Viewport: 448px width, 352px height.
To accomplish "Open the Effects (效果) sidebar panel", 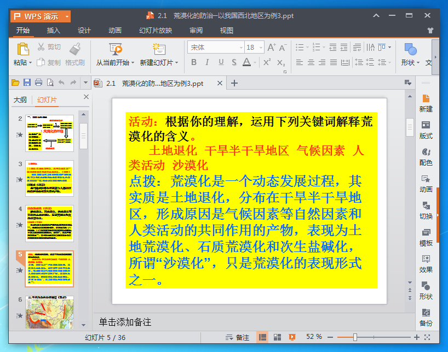I will [426, 264].
